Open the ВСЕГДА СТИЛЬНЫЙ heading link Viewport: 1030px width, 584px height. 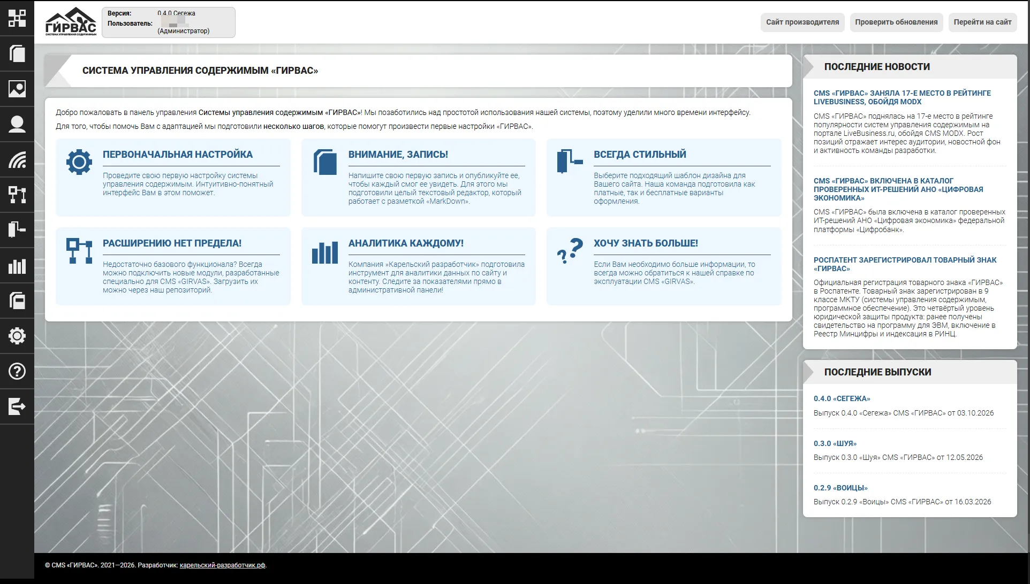pyautogui.click(x=640, y=155)
